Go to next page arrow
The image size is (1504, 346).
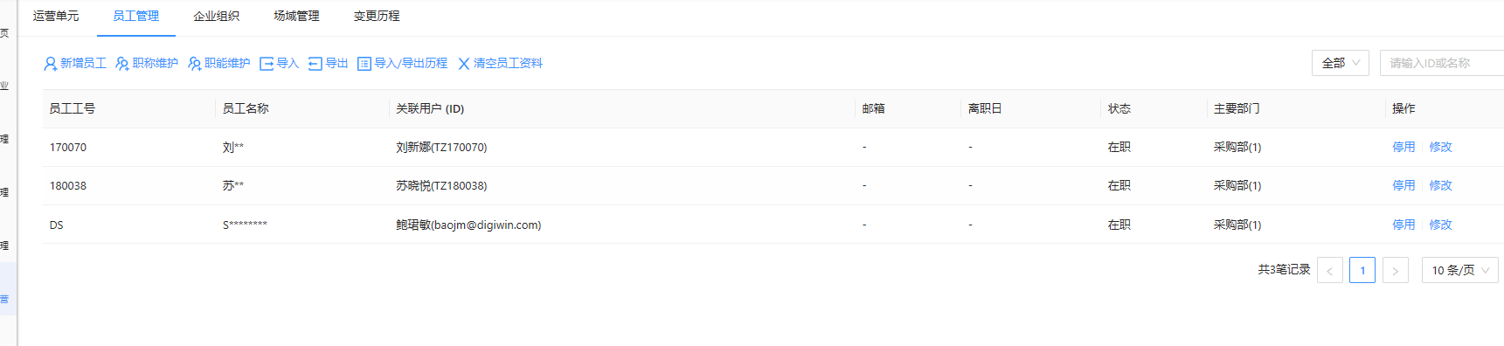(x=1395, y=270)
